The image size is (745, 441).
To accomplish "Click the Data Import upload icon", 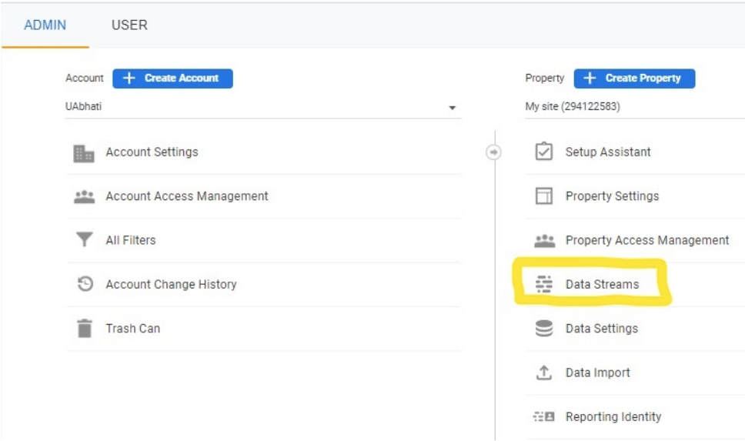I will 544,373.
